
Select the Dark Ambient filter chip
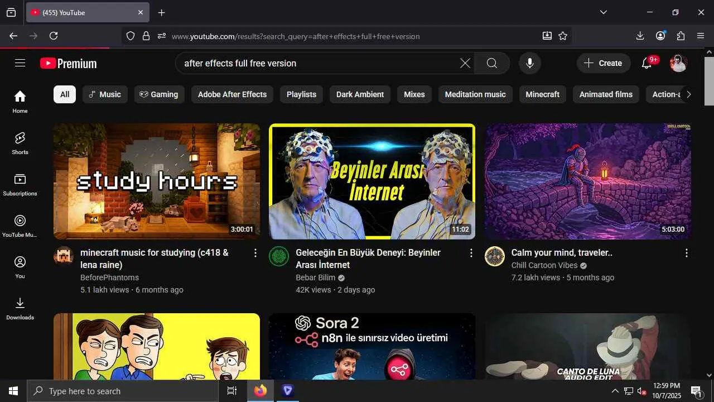[360, 94]
